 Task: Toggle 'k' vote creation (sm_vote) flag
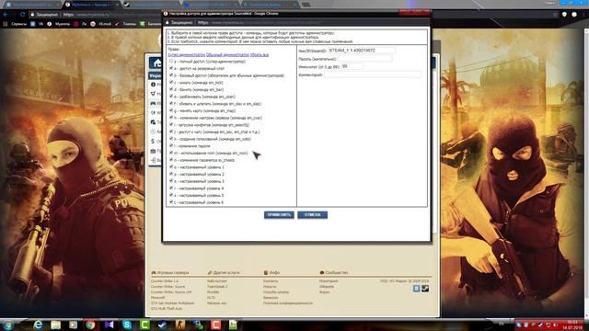171,139
